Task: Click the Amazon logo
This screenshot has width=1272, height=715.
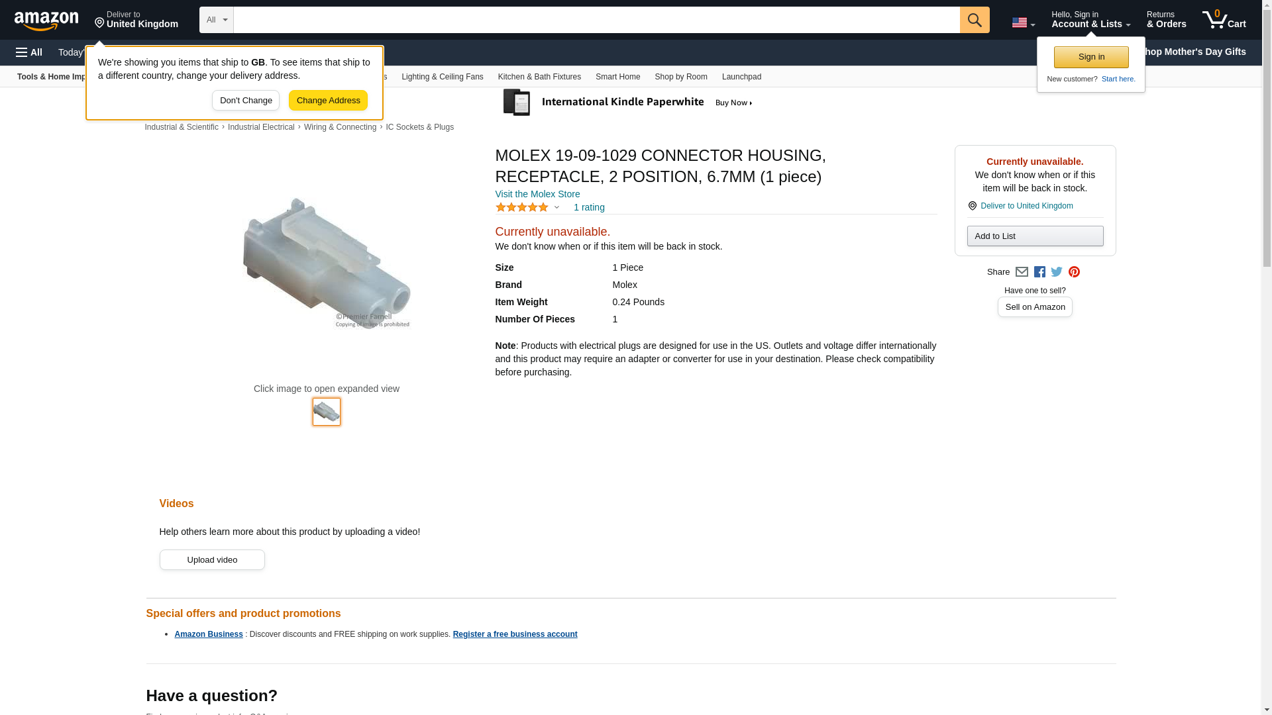Action: (x=46, y=21)
